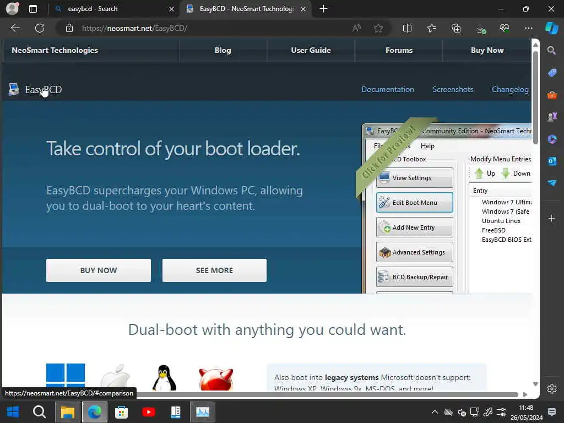Open notification center icon
The width and height of the screenshot is (564, 423).
[x=551, y=412]
